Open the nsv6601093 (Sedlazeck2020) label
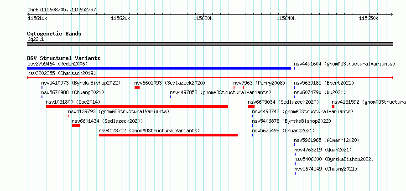This screenshot has width=406, height=191. [x=170, y=83]
